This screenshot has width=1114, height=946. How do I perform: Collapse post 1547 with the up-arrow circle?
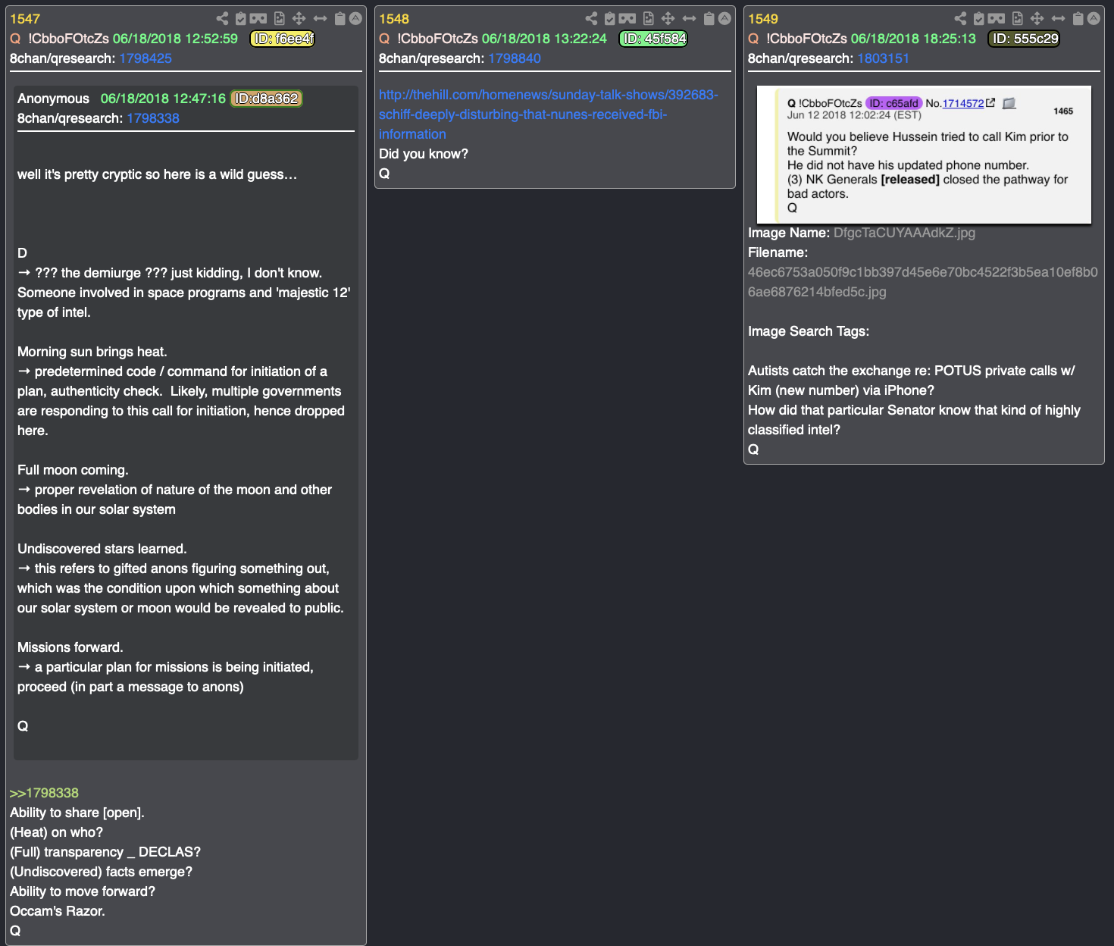(x=355, y=18)
